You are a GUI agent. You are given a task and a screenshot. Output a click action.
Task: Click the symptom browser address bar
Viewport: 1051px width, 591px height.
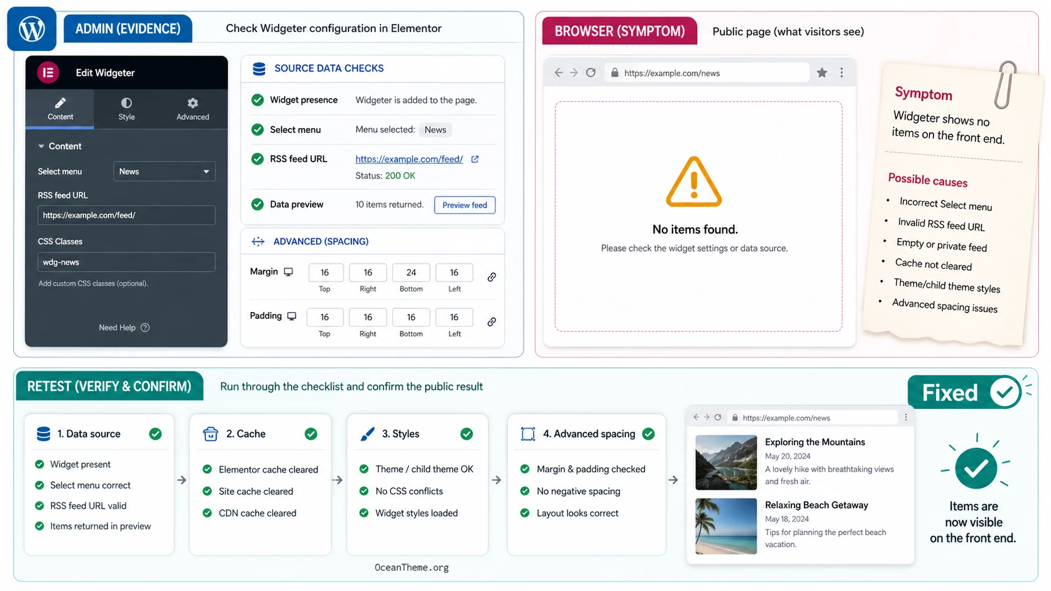tap(707, 73)
